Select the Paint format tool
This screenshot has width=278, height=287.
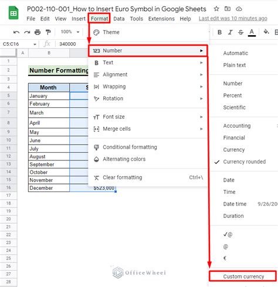tap(48, 32)
